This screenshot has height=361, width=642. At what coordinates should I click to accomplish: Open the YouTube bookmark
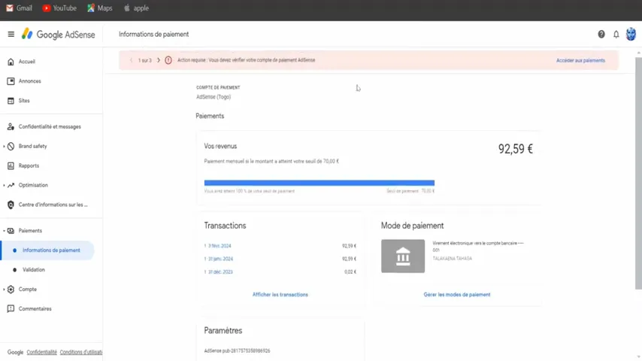[x=60, y=8]
